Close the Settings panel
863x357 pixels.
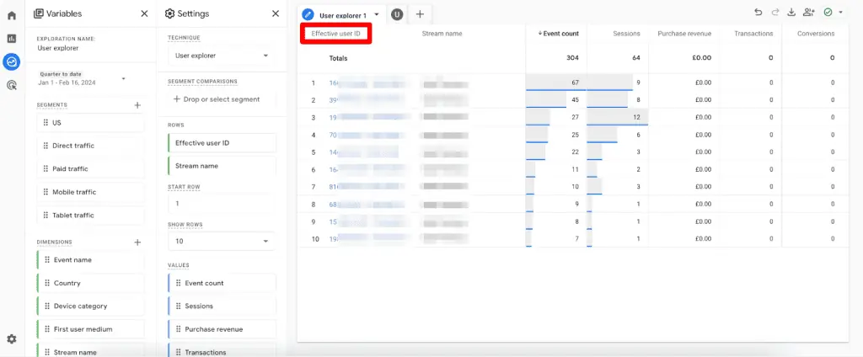click(276, 13)
